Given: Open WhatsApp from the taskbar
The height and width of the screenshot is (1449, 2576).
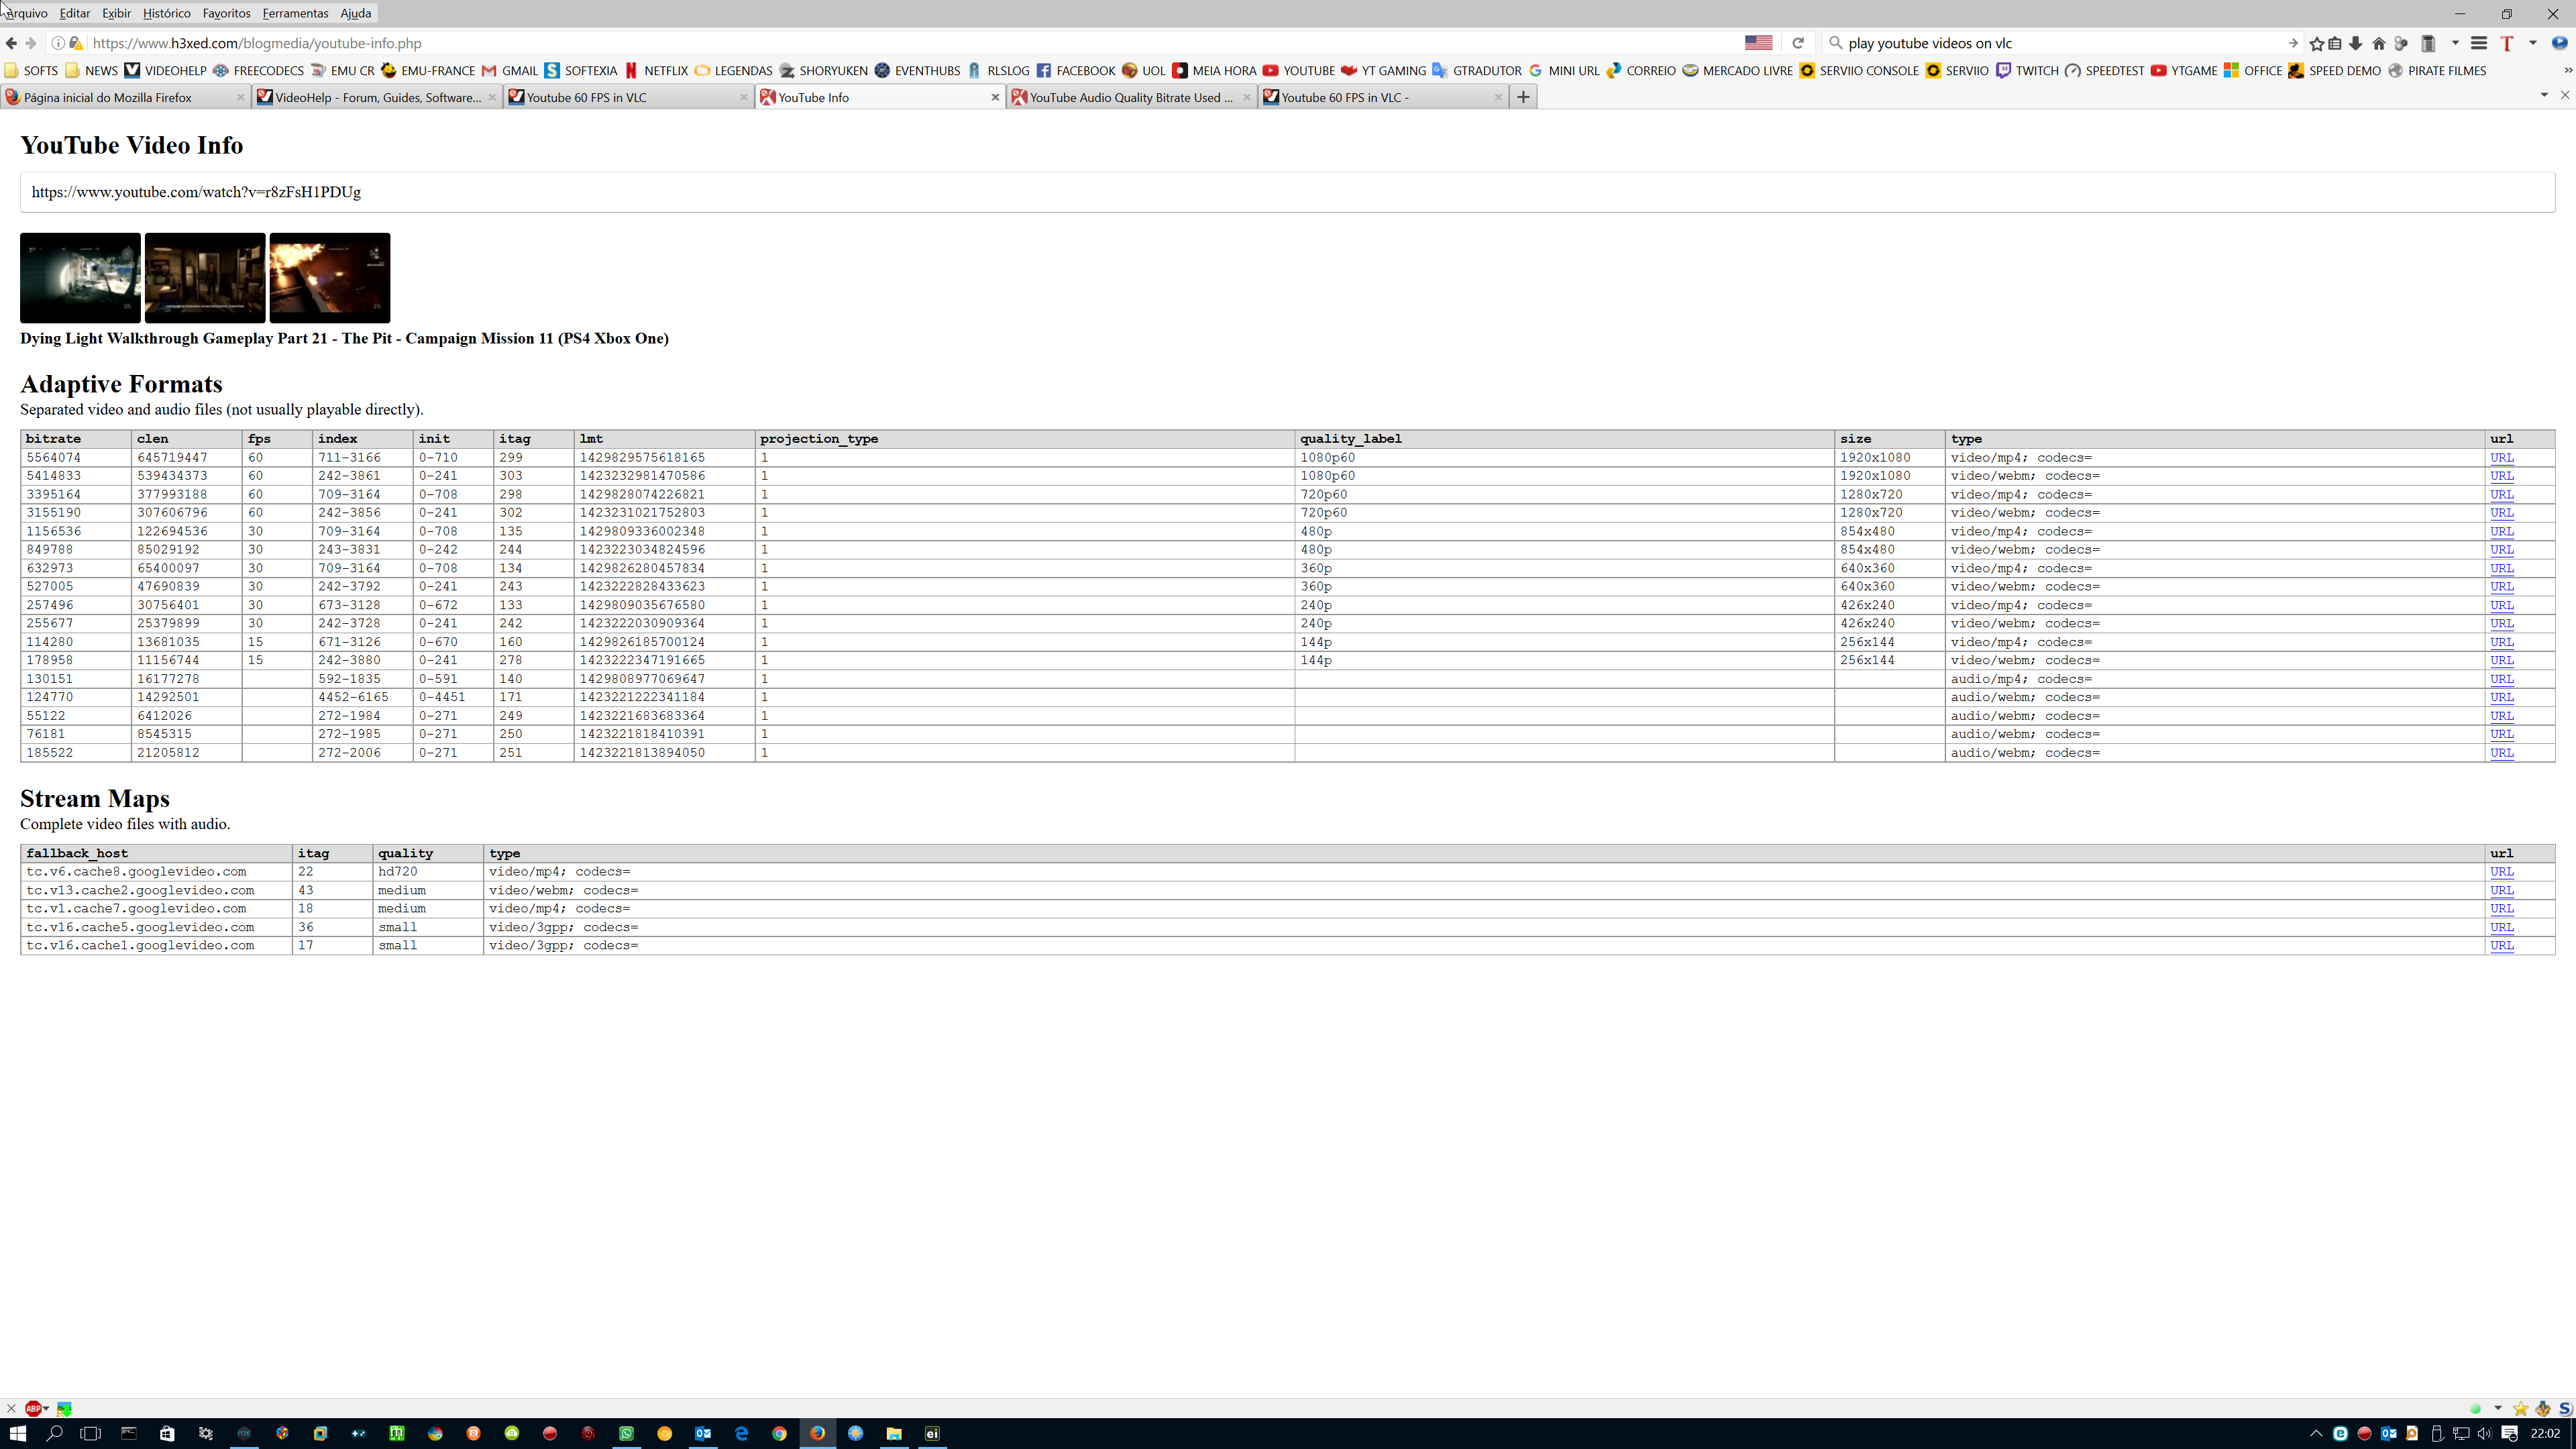Looking at the screenshot, I should tap(626, 1433).
